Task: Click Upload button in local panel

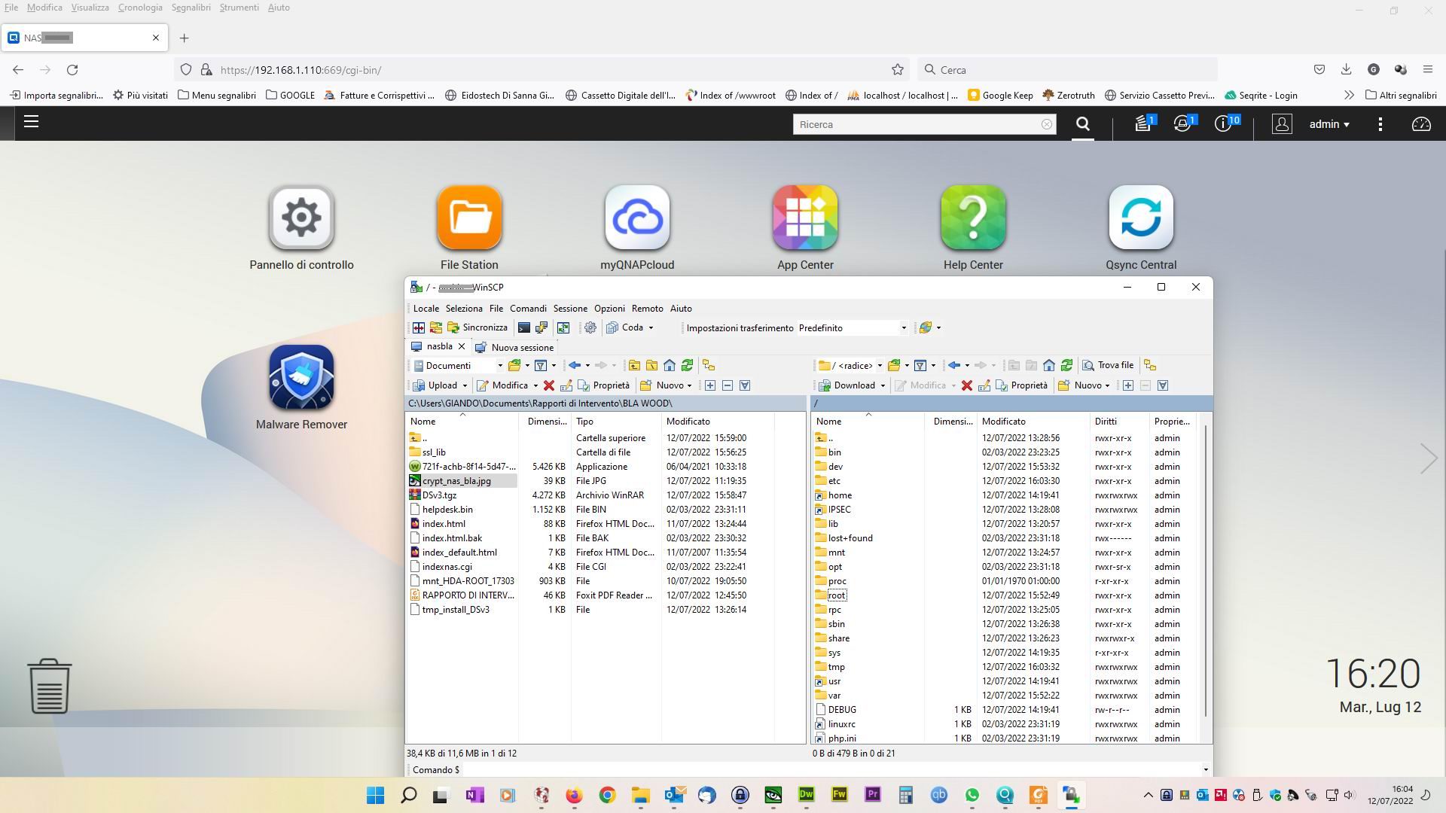Action: click(435, 385)
